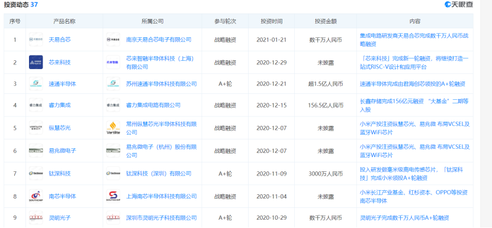The height and width of the screenshot is (228, 492).
Task: Open company 苏州速通半导体科技有限公司
Action: (162, 84)
